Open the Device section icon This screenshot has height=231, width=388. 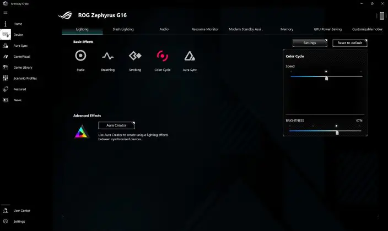click(x=6, y=35)
